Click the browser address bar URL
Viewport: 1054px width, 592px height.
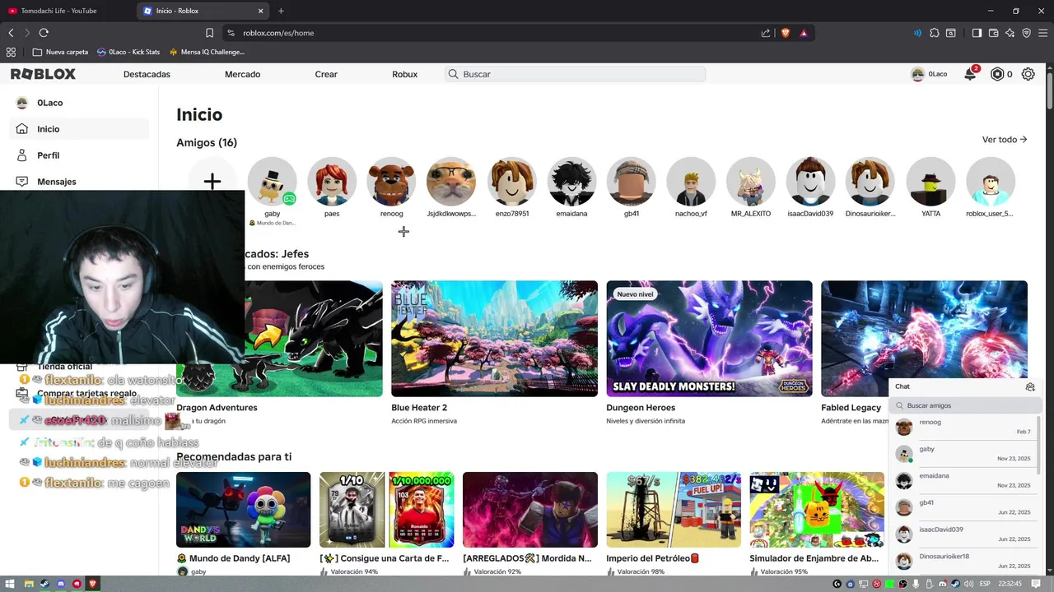point(278,33)
